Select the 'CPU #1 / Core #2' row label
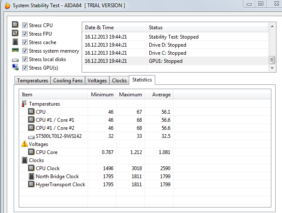The width and height of the screenshot is (282, 213). click(x=55, y=128)
